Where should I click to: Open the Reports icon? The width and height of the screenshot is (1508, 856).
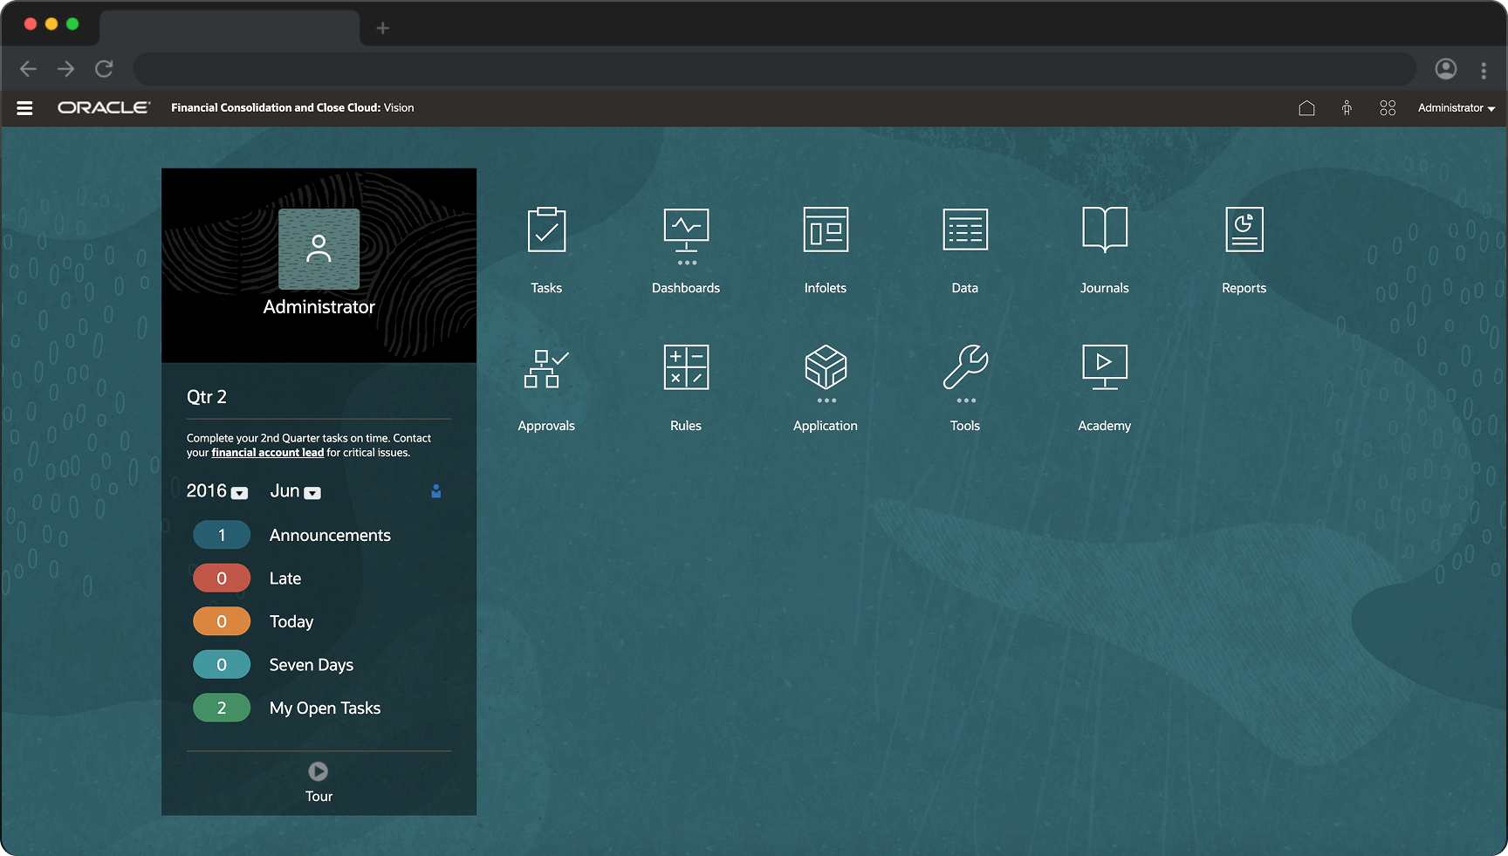click(x=1244, y=230)
